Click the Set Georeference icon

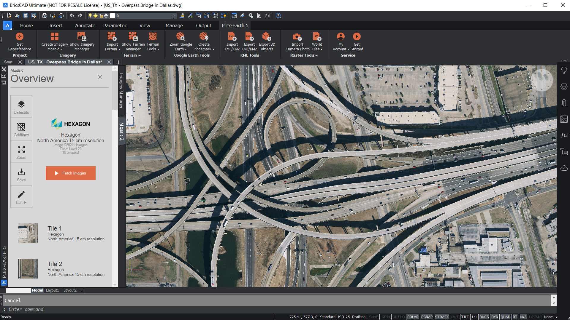20,36
